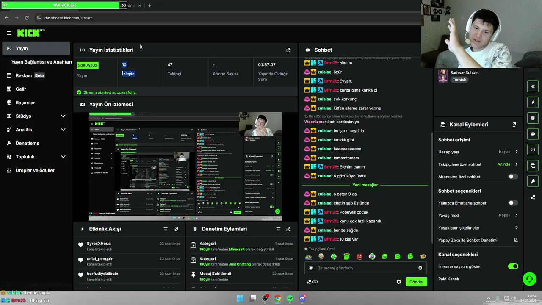Click the stream preview thumbnail
This screenshot has height=305, width=542.
click(185, 166)
